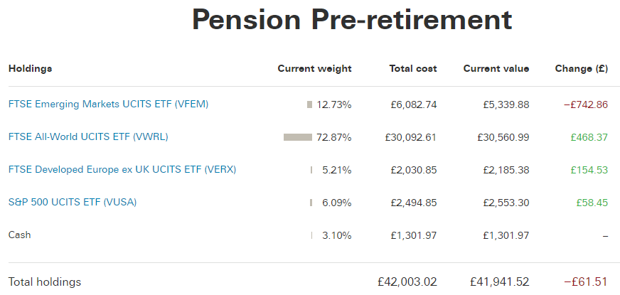620x295 pixels.
Task: Click the Total cost column header
Action: (413, 68)
